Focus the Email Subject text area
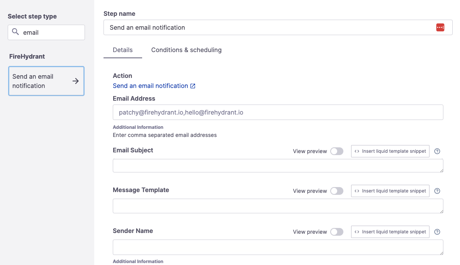This screenshot has width=460, height=265. (x=278, y=165)
